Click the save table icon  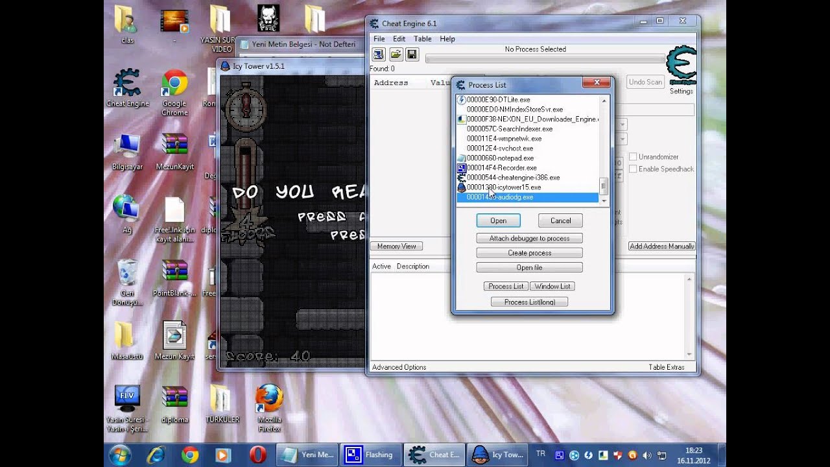point(412,54)
